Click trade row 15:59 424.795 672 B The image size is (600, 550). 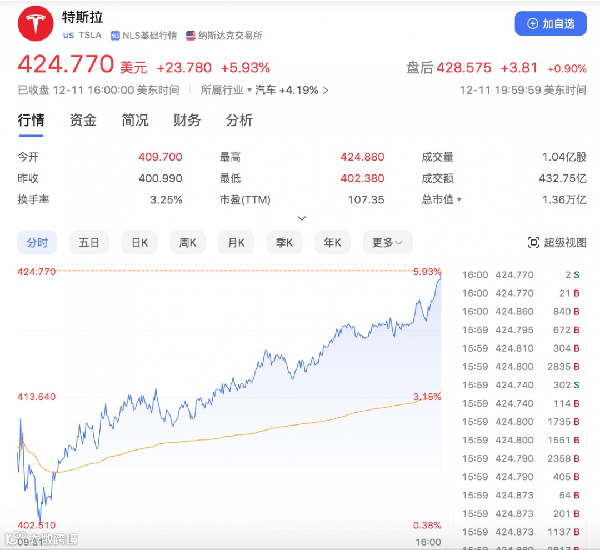[521, 330]
